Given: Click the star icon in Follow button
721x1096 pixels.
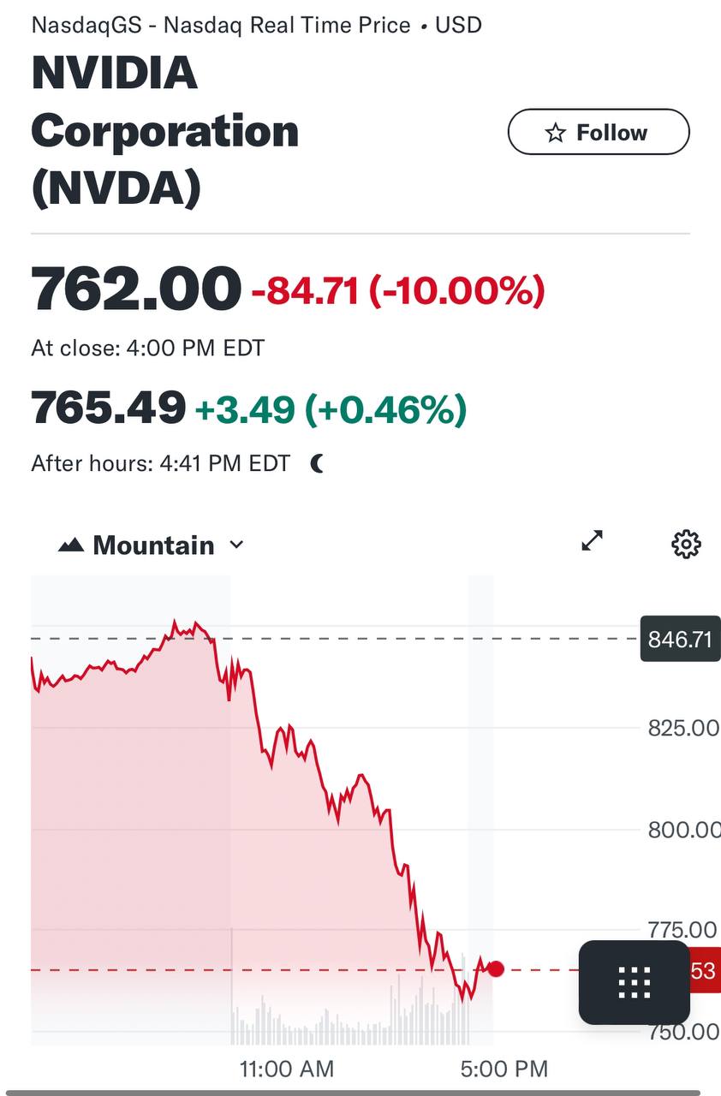Looking at the screenshot, I should (x=556, y=133).
